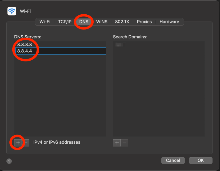The height and width of the screenshot is (171, 220).
Task: Remove the selected DNS server
Action: point(26,143)
